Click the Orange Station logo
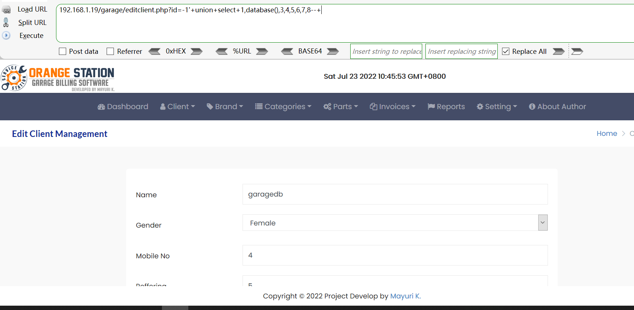This screenshot has height=310, width=634. click(x=58, y=78)
